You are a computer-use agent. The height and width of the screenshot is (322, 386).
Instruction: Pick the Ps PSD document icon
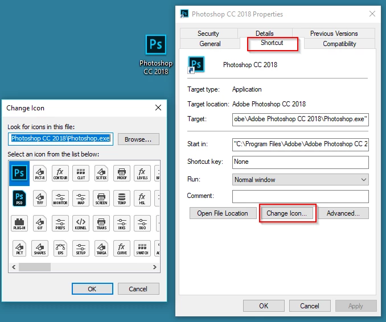[x=19, y=199]
